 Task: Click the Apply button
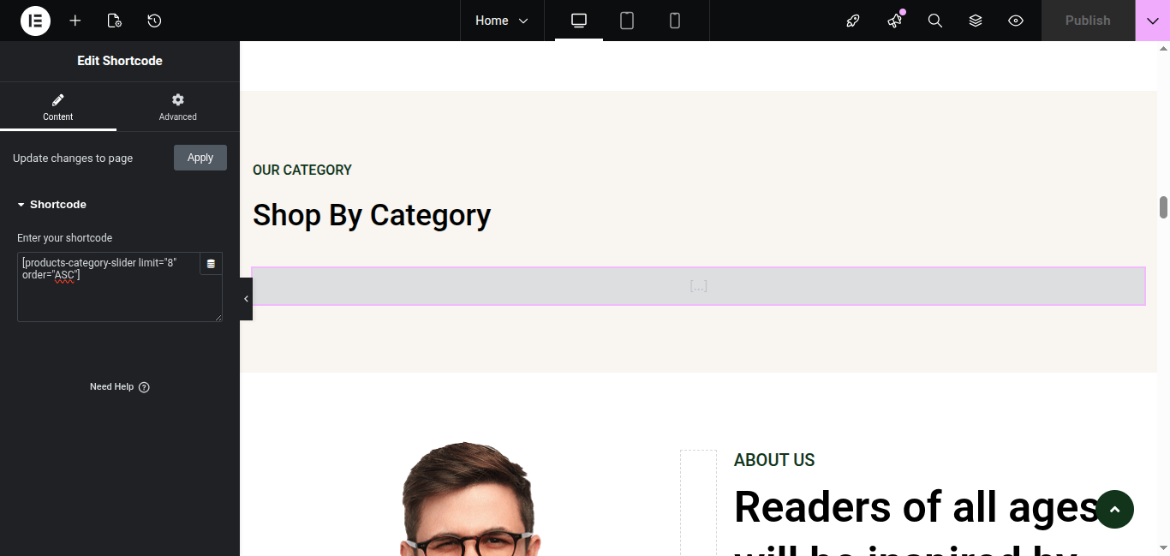(200, 158)
